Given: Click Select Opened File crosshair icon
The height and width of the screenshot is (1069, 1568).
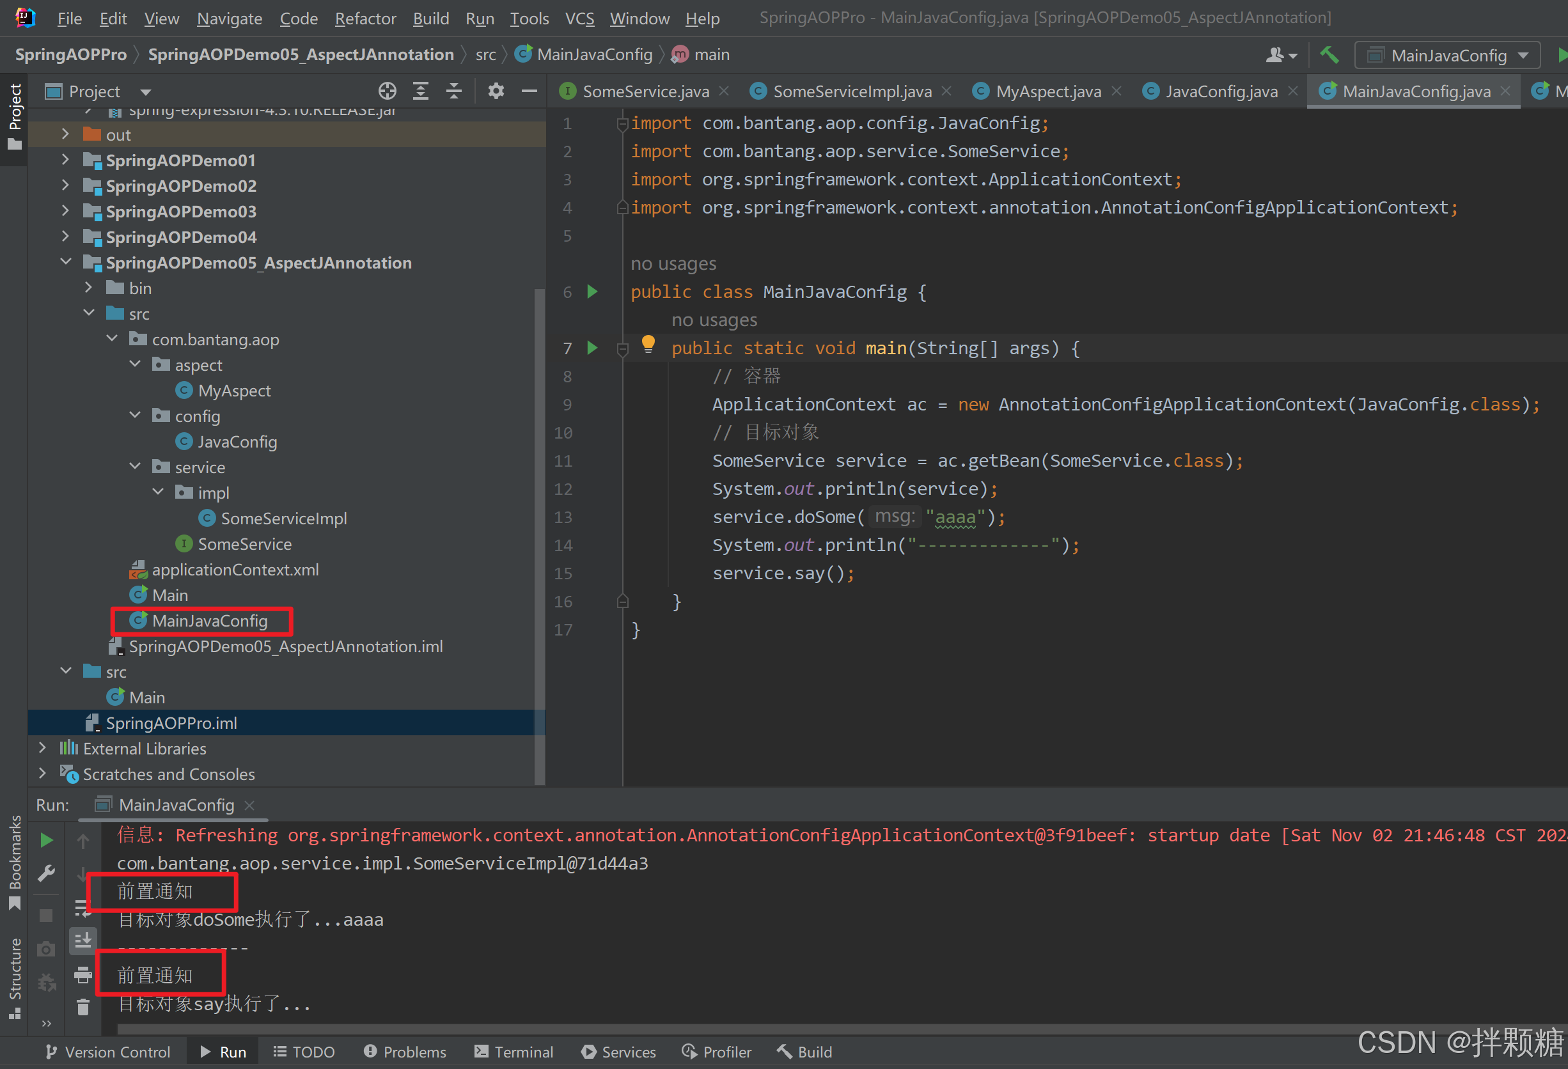Looking at the screenshot, I should pyautogui.click(x=388, y=91).
